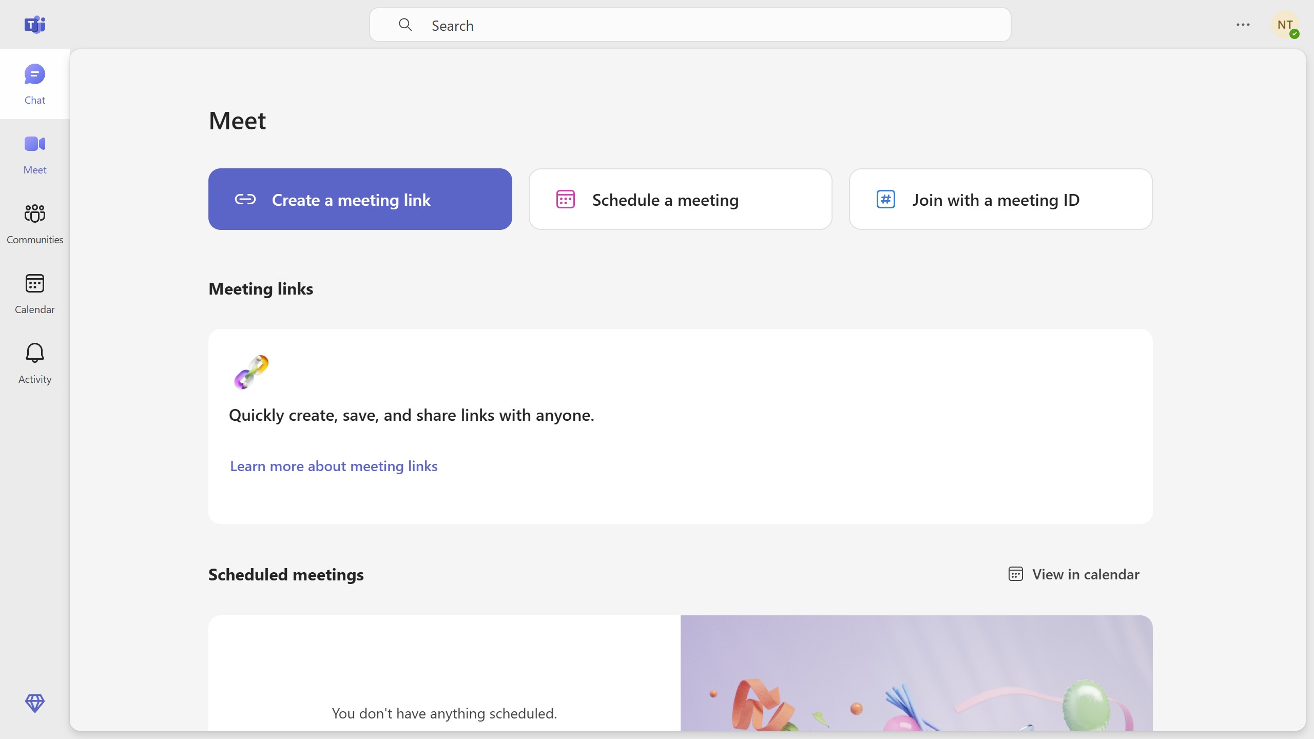Click the Microsoft Teams logo
The height and width of the screenshot is (739, 1314).
tap(34, 25)
